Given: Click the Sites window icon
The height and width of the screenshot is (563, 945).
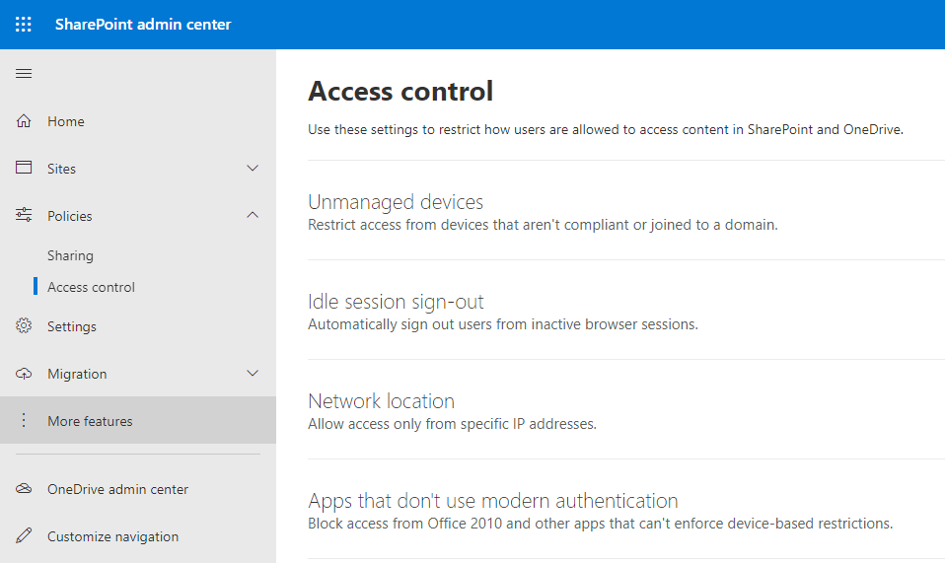Looking at the screenshot, I should (24, 168).
